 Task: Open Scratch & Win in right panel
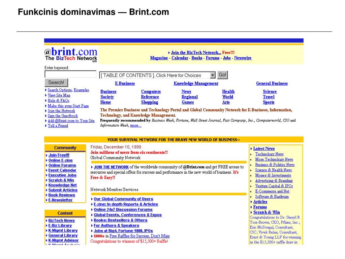coord(266,212)
